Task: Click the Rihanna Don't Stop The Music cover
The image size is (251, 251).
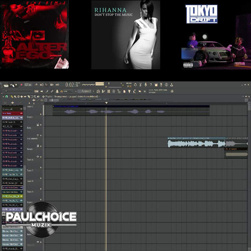Action: point(126,35)
